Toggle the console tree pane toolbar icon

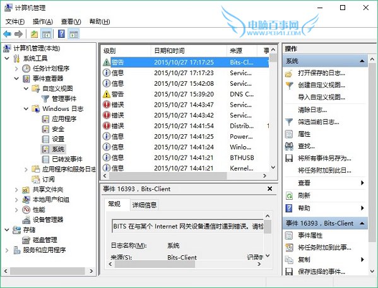click(46, 34)
